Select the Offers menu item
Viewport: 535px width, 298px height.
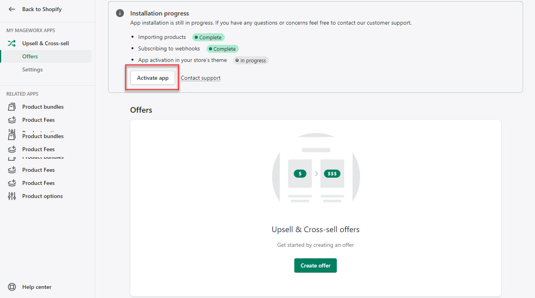point(30,56)
